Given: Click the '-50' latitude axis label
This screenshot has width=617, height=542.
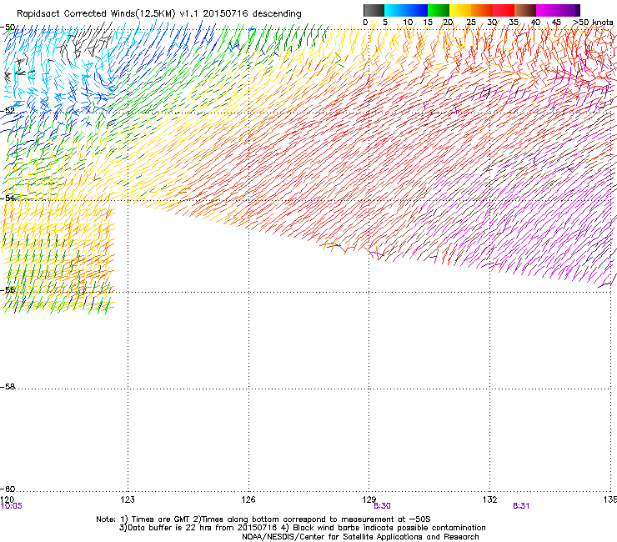Looking at the screenshot, I should [8, 28].
